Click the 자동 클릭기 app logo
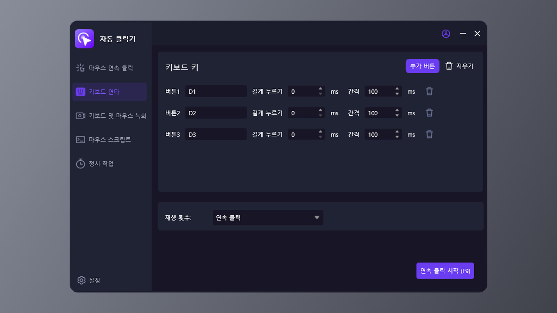The width and height of the screenshot is (557, 313). click(84, 39)
